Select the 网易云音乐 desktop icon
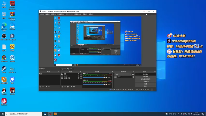 coord(4,102)
